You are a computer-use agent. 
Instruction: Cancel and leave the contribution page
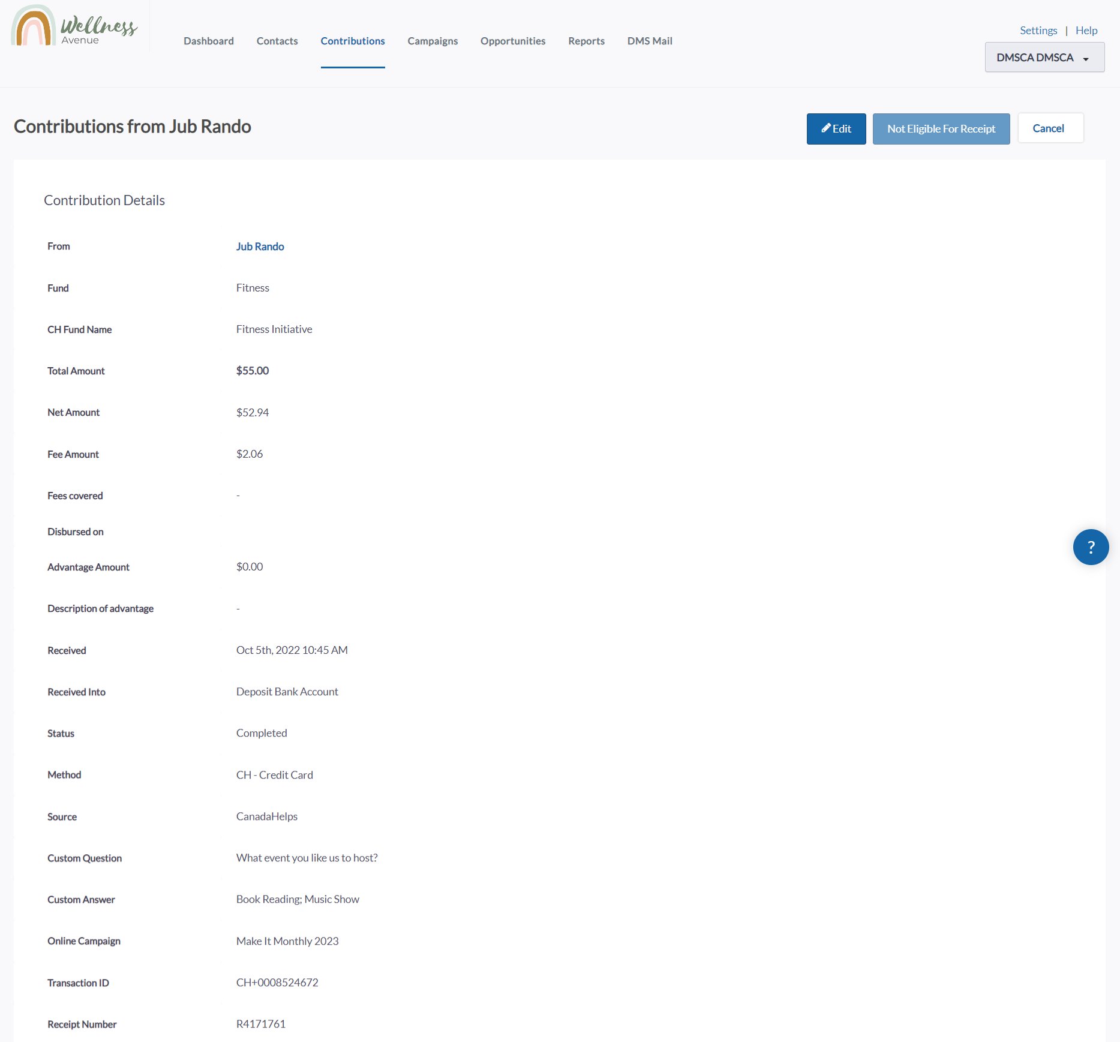pyautogui.click(x=1050, y=128)
